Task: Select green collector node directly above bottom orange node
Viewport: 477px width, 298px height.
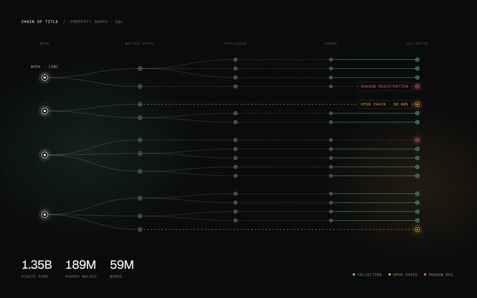Action: pos(417,221)
